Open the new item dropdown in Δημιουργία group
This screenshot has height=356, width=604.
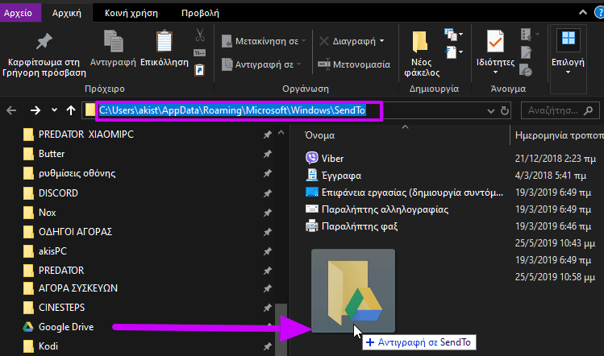coord(454,35)
